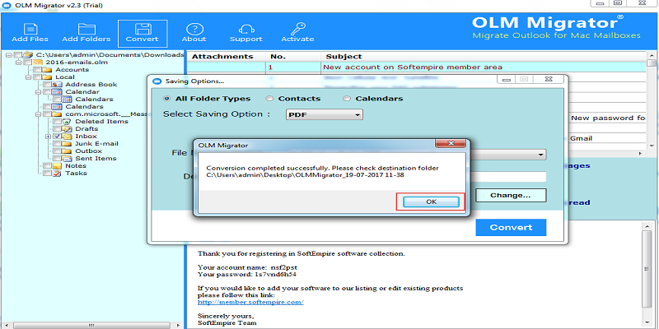Check the Accounts folder checkbox
This screenshot has height=329, width=659.
click(x=37, y=70)
